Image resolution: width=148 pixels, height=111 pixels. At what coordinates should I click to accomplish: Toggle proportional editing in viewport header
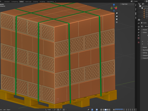point(64,109)
